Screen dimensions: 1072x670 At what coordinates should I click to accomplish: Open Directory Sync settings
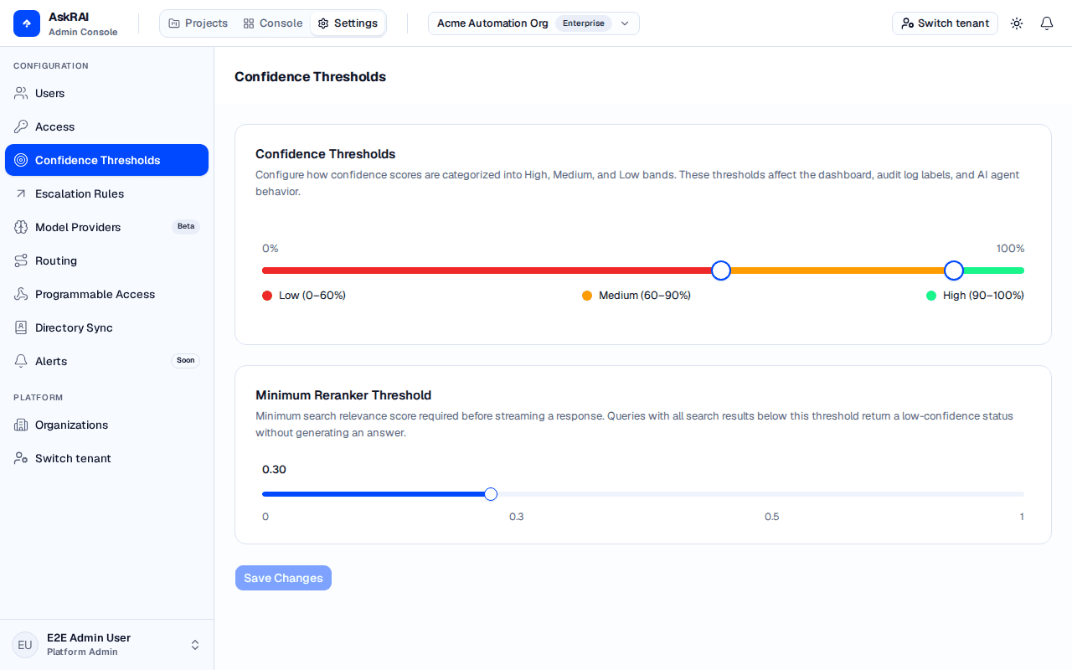[x=106, y=327]
